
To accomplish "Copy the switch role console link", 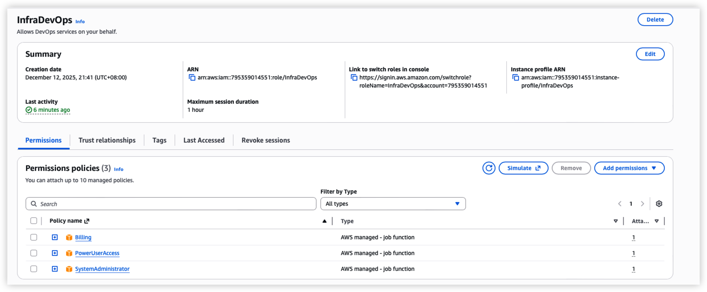I will click(354, 78).
